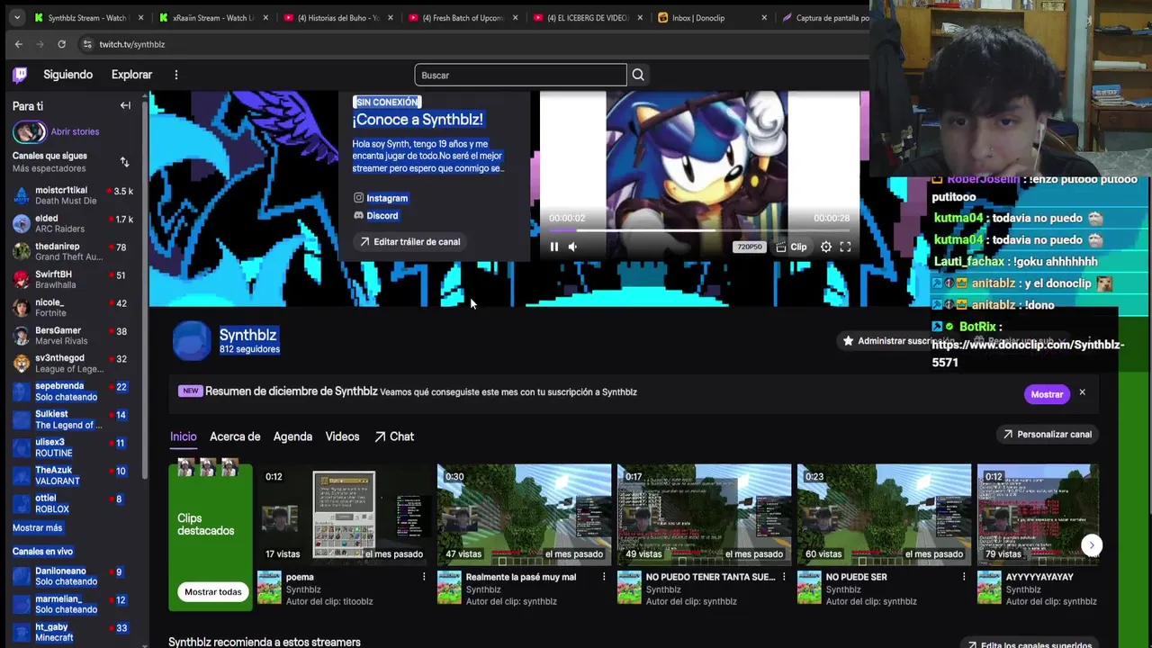
Task: Go to the Videos tab
Action: pyautogui.click(x=342, y=436)
